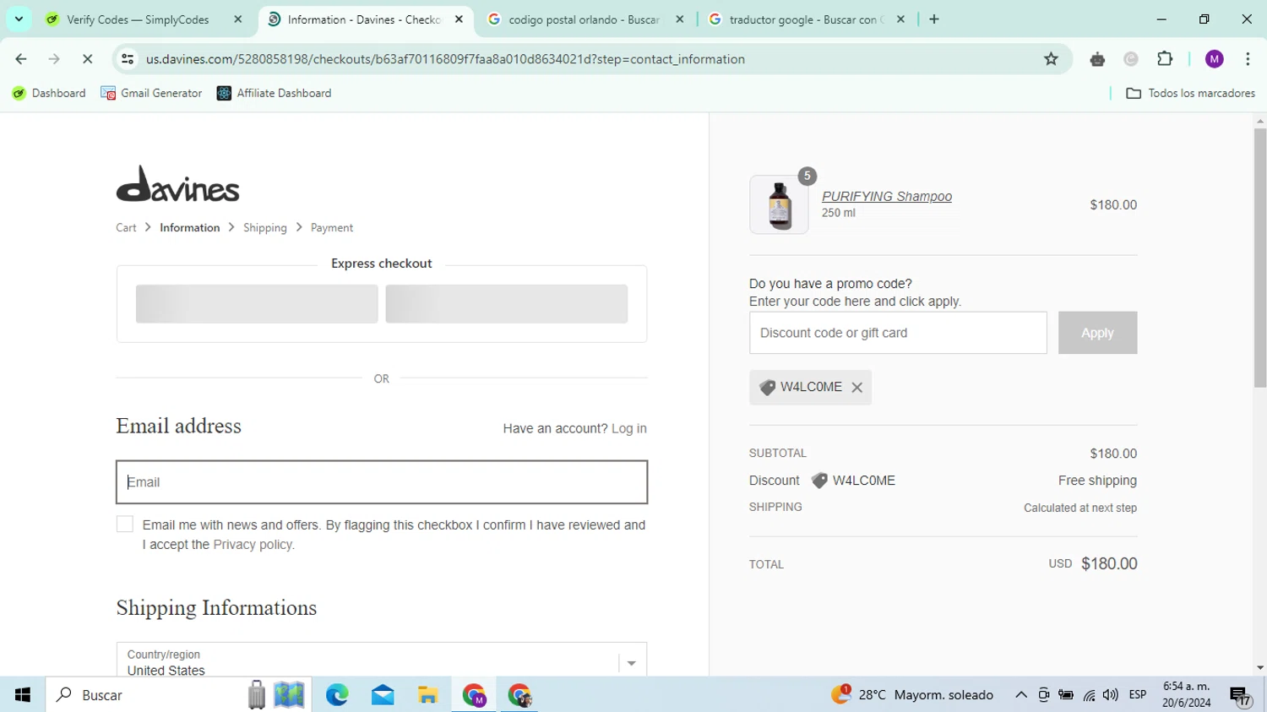Click the address bar URL
Image resolution: width=1267 pixels, height=712 pixels.
click(445, 59)
